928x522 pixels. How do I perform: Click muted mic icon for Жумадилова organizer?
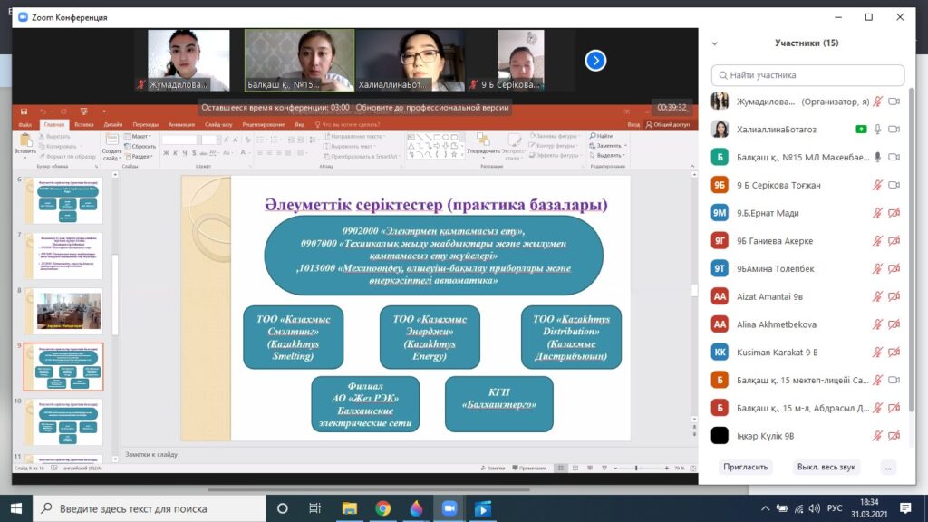coord(877,101)
